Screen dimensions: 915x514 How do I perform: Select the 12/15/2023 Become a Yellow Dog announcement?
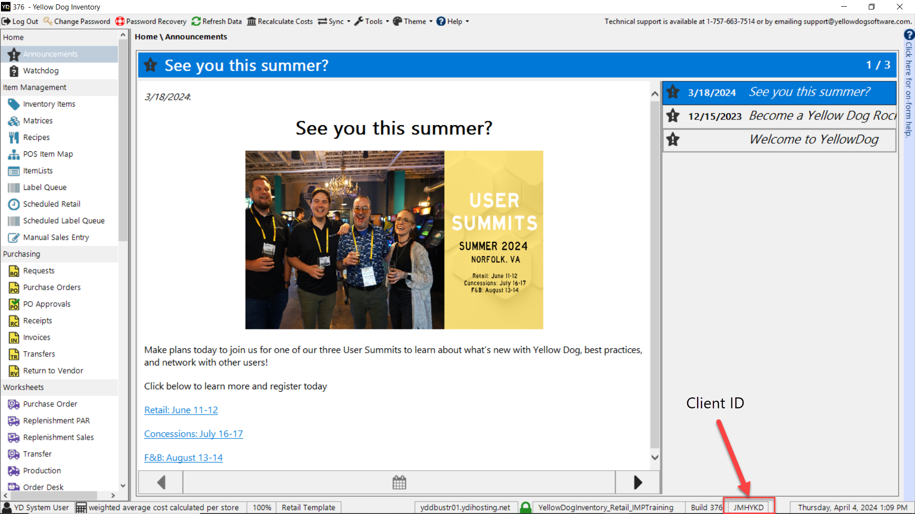[x=780, y=116]
